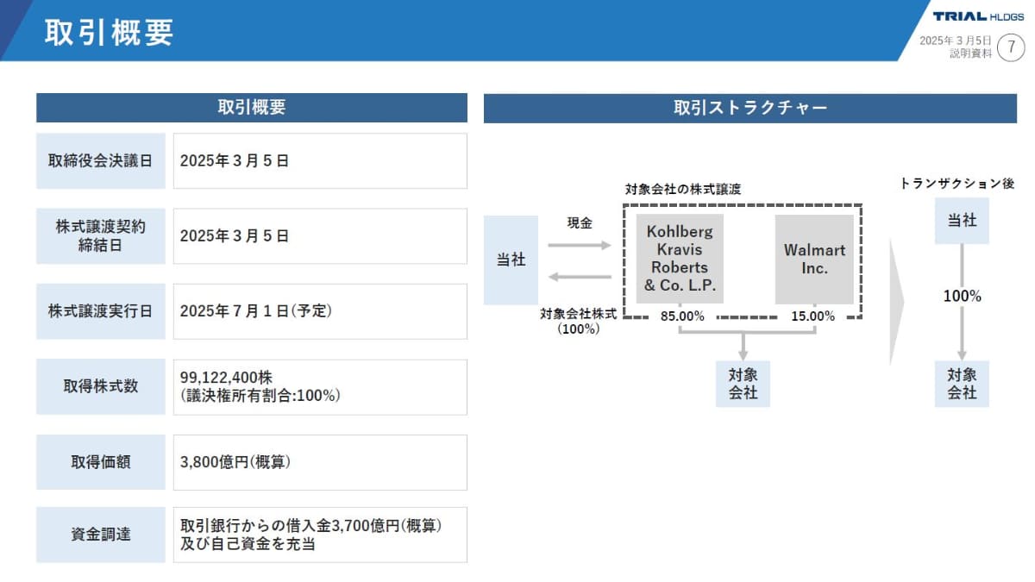Select the 取締役会決議日 row label

click(x=101, y=160)
